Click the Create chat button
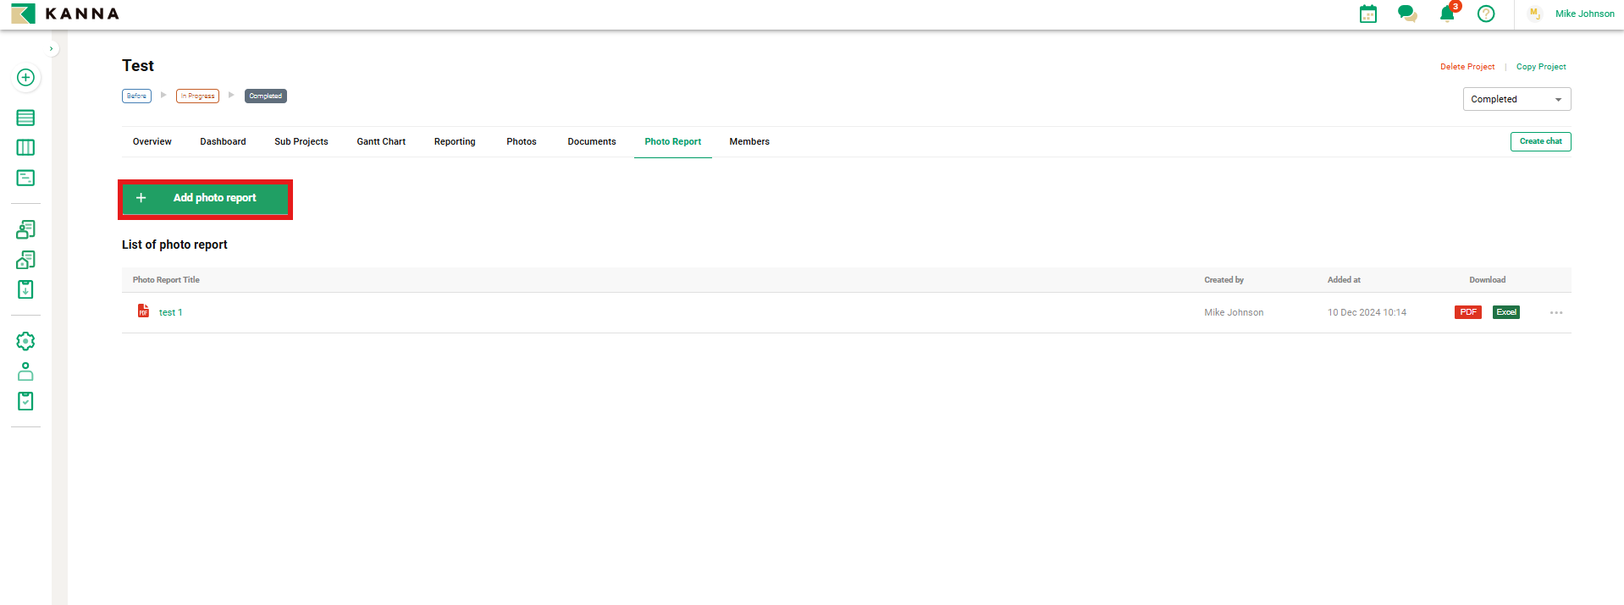This screenshot has height=605, width=1624. [x=1540, y=141]
